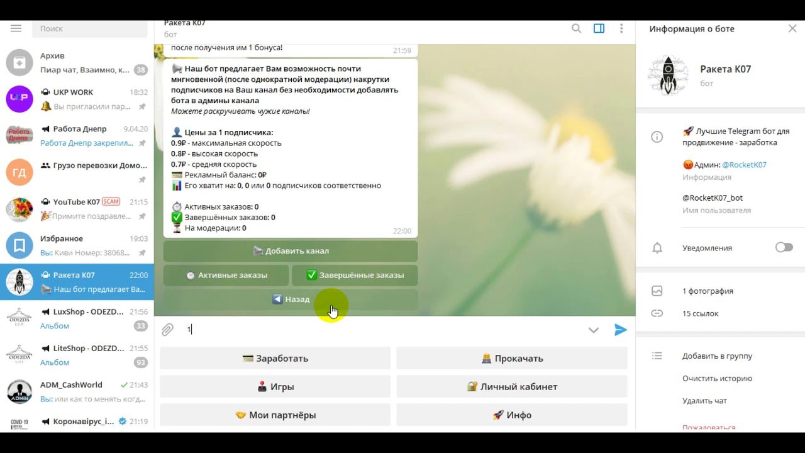This screenshot has height=453, width=805.
Task: Click the search magnifier icon in chat header
Action: [576, 28]
